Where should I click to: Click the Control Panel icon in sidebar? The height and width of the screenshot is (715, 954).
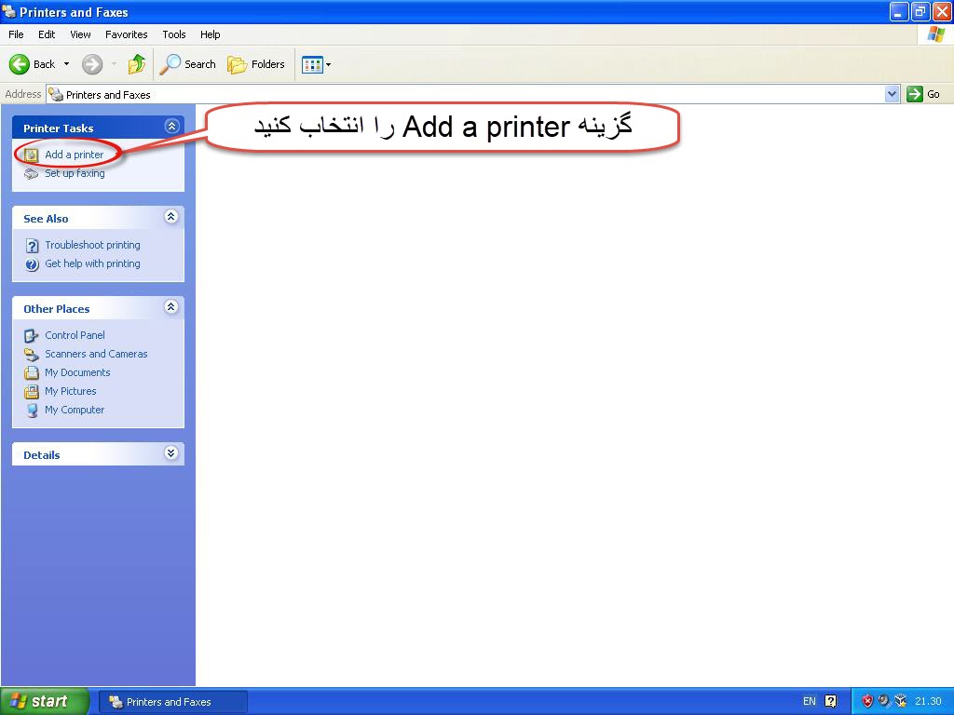pyautogui.click(x=32, y=335)
